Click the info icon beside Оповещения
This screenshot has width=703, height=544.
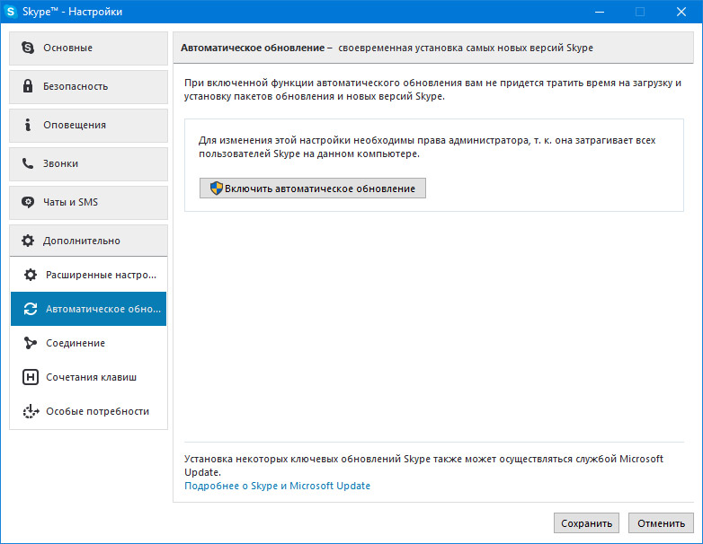28,125
